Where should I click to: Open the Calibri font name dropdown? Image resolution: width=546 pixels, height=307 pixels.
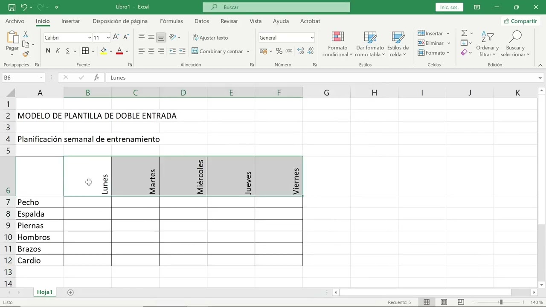[x=89, y=38]
